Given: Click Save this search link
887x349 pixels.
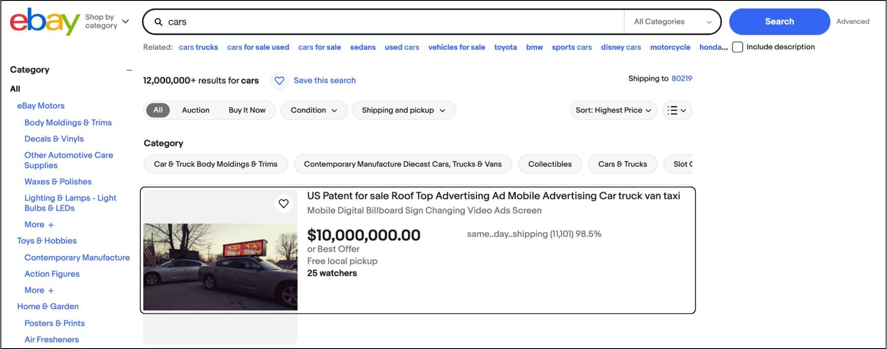Looking at the screenshot, I should click(325, 80).
